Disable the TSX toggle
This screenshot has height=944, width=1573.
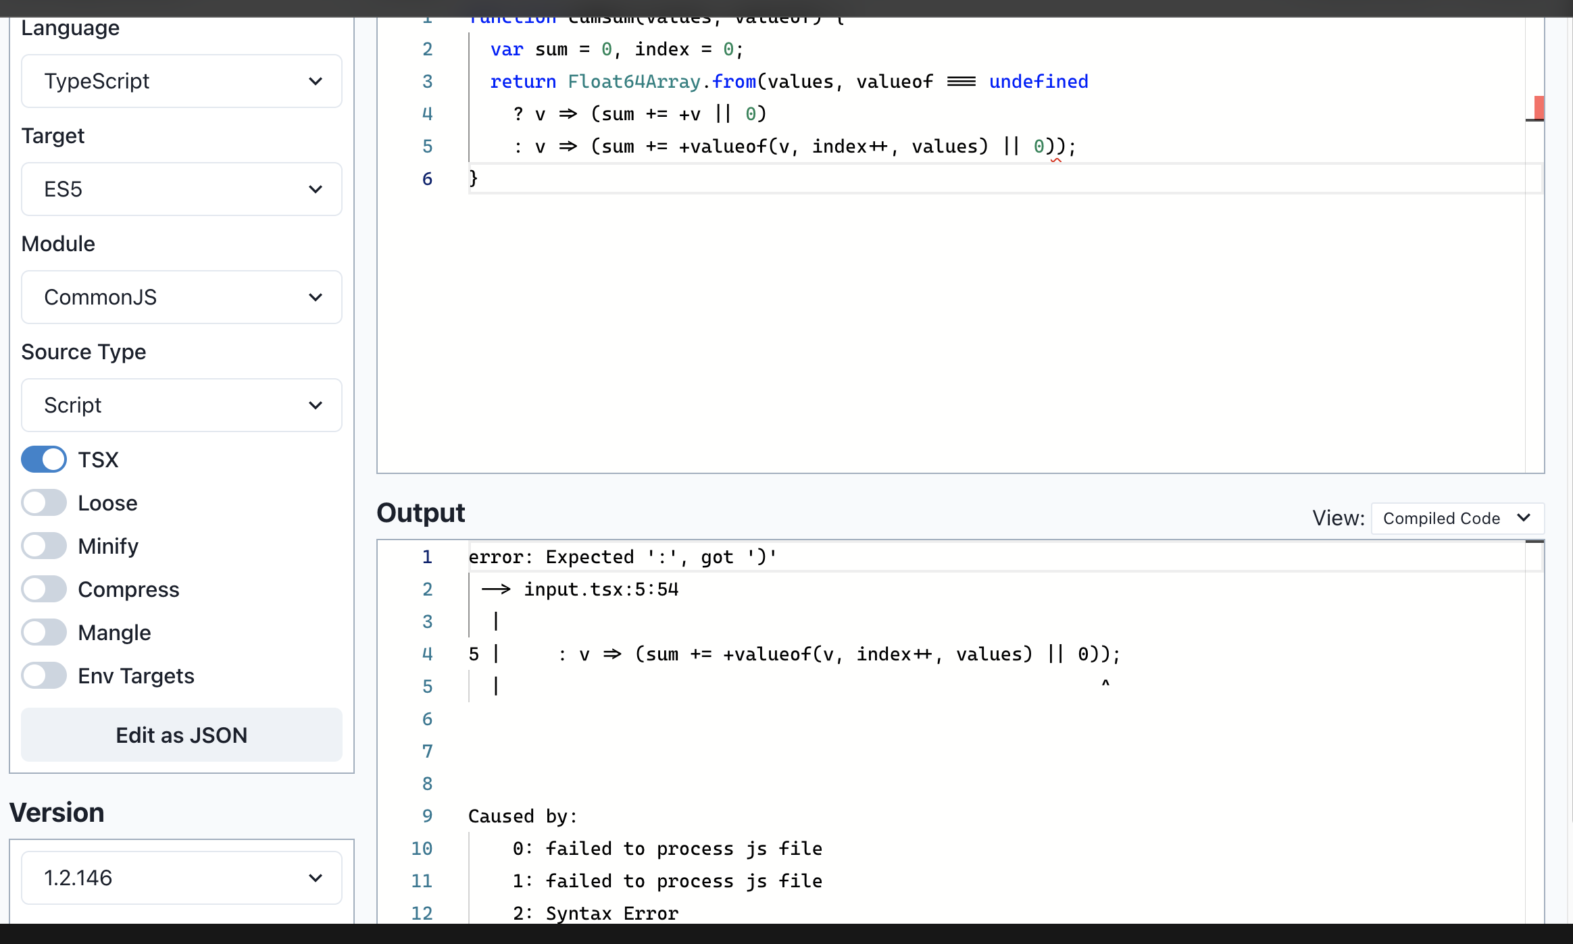tap(43, 459)
